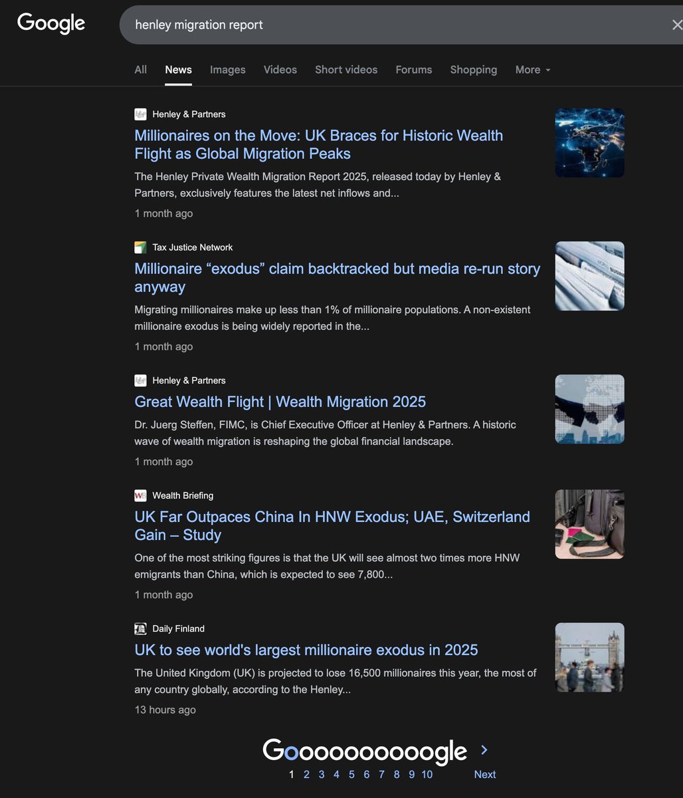Open the Google logo homepage link

pos(51,23)
